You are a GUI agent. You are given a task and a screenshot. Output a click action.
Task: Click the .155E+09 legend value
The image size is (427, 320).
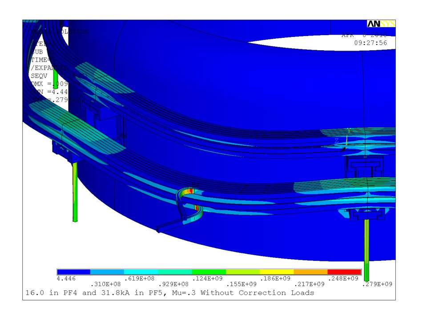(242, 284)
